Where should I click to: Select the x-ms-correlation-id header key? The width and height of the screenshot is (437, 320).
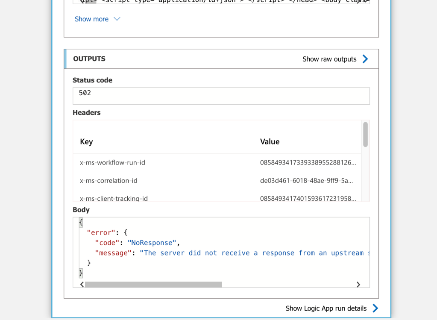[x=109, y=181]
